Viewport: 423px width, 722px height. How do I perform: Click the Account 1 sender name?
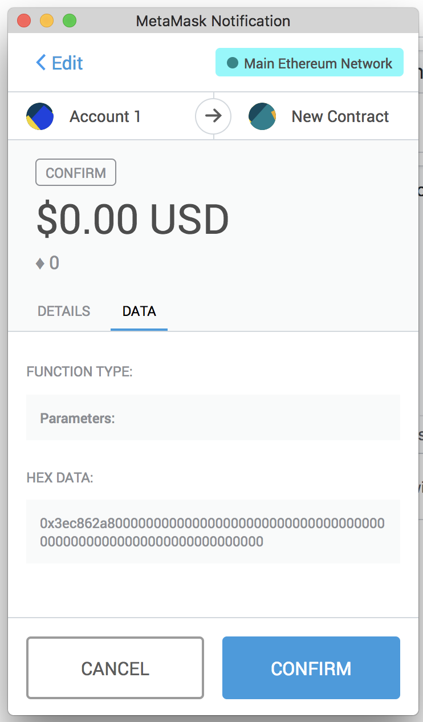tap(105, 116)
